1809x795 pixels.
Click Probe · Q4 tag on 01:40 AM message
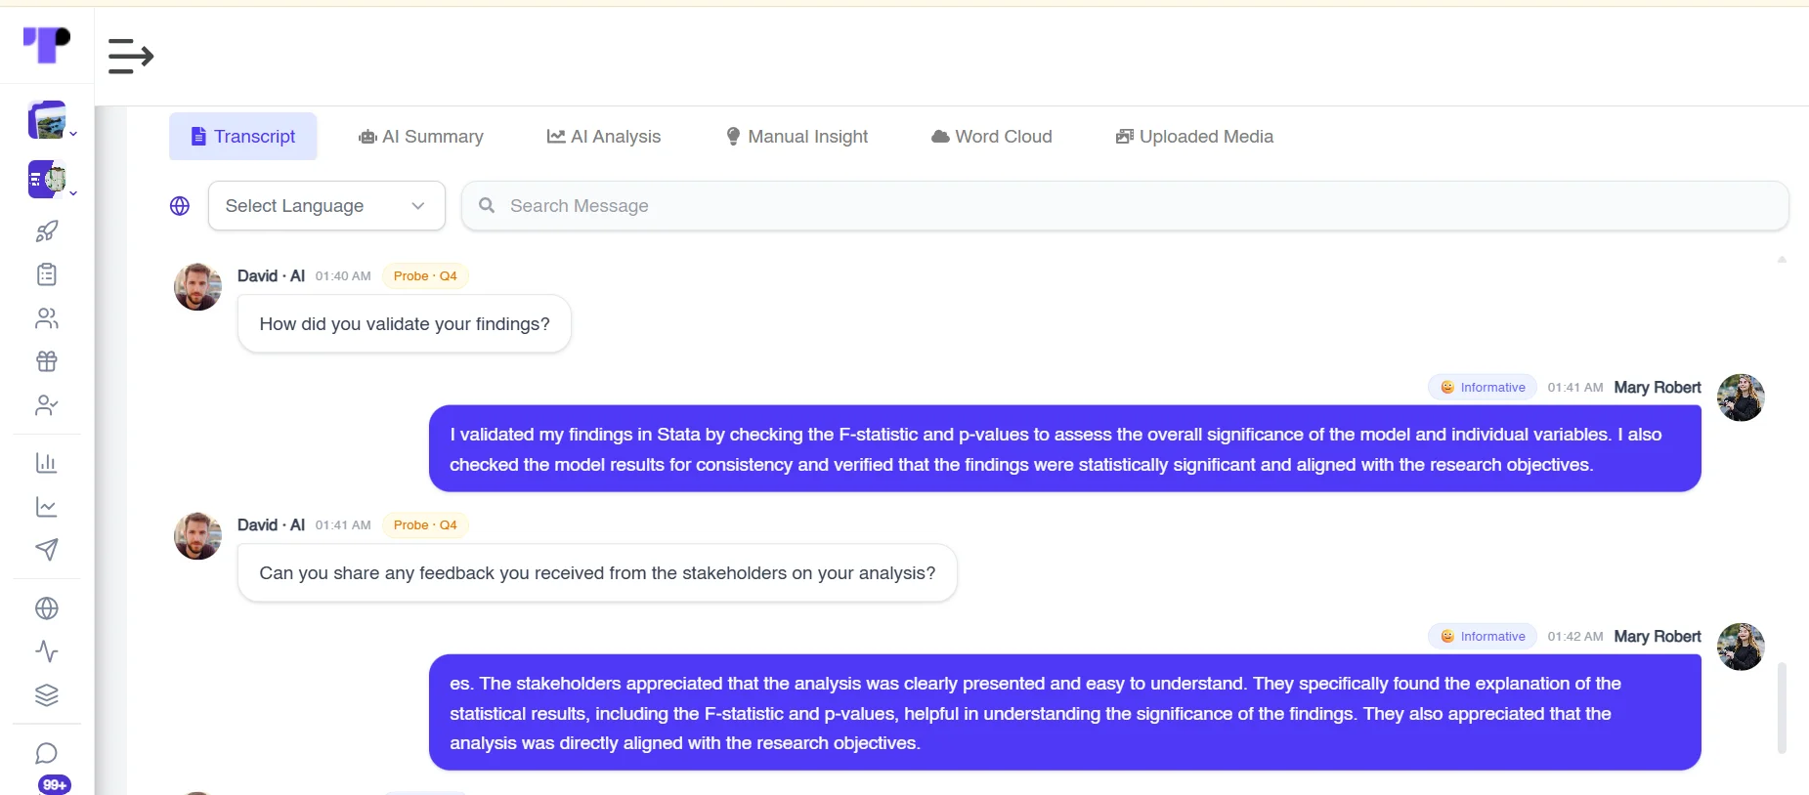coord(425,276)
